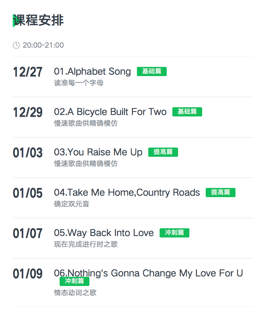The width and height of the screenshot is (266, 321).
Task: Select the 12/27 date entry
Action: 28,72
